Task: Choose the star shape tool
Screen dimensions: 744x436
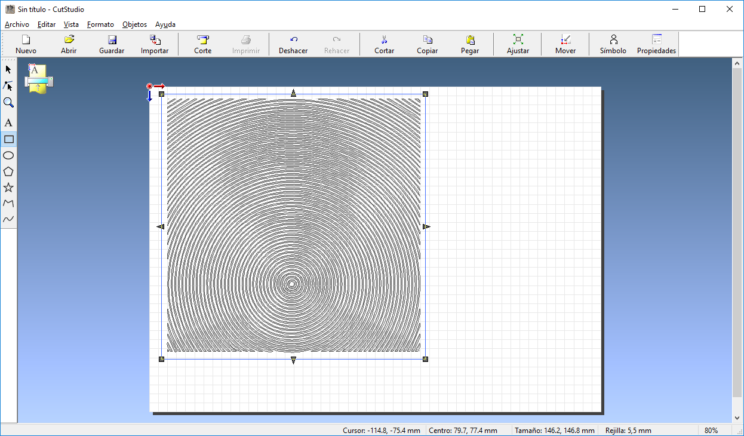Action: pos(8,188)
